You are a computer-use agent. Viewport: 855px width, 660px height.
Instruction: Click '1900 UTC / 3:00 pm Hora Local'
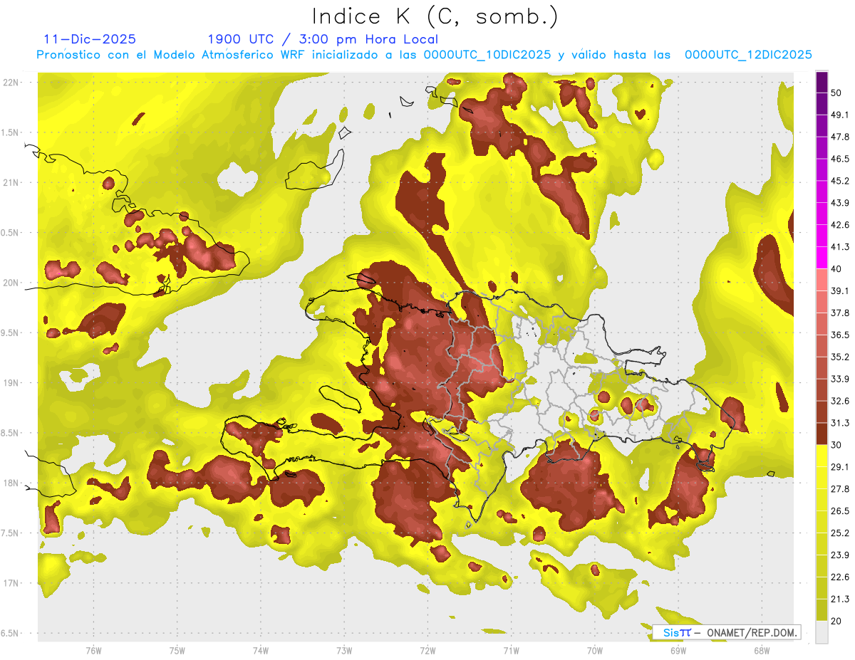323,39
